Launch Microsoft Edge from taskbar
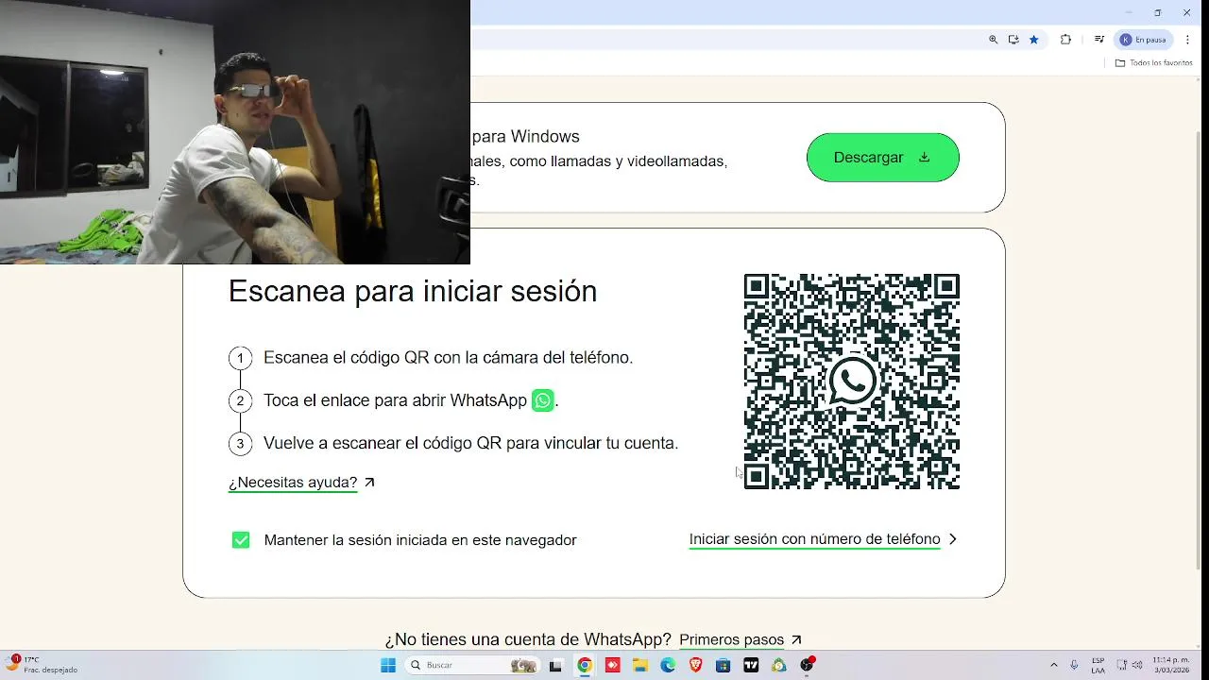This screenshot has width=1209, height=680. [x=668, y=665]
